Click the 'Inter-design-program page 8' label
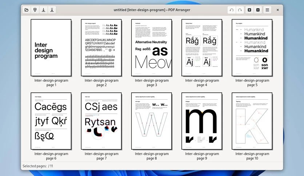The image size is (304, 176). tap(152, 156)
